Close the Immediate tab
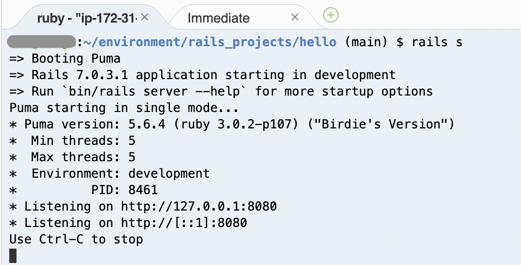This screenshot has width=521, height=265. click(x=294, y=17)
